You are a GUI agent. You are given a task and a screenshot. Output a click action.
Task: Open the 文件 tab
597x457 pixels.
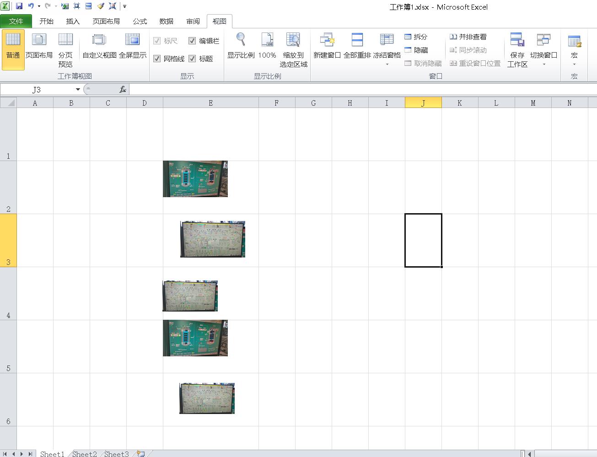click(x=16, y=21)
